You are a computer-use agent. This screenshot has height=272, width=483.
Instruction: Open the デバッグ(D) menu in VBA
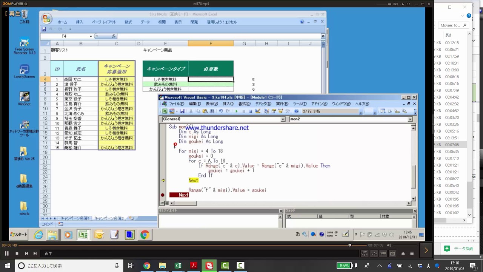pyautogui.click(x=263, y=104)
